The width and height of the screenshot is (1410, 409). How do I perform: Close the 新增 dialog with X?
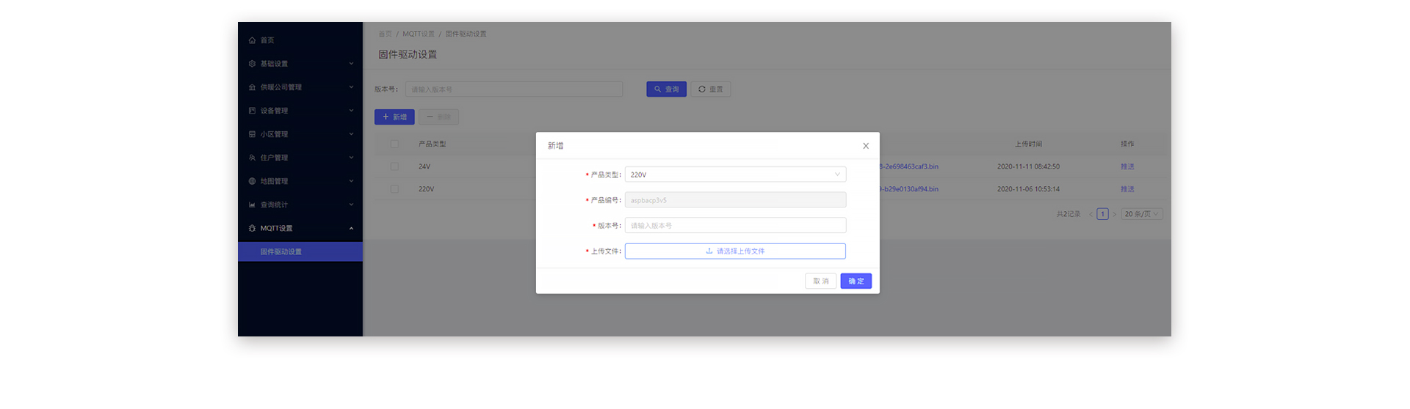click(x=866, y=146)
